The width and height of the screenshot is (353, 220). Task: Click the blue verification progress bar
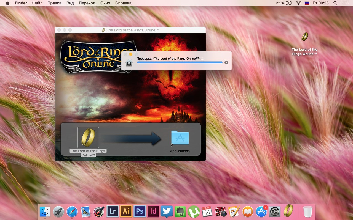tap(180, 62)
